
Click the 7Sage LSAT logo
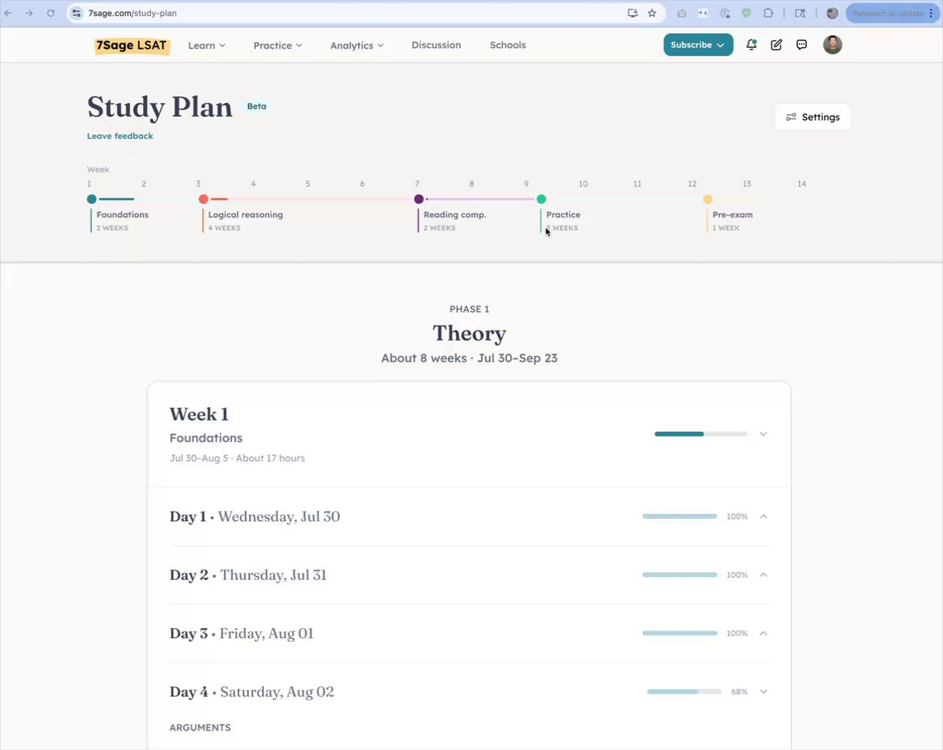click(131, 46)
